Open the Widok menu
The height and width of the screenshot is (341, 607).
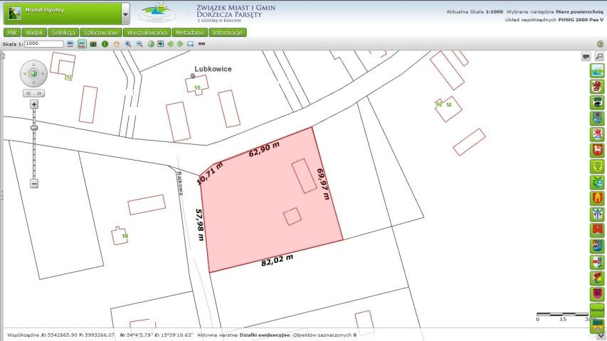point(34,33)
